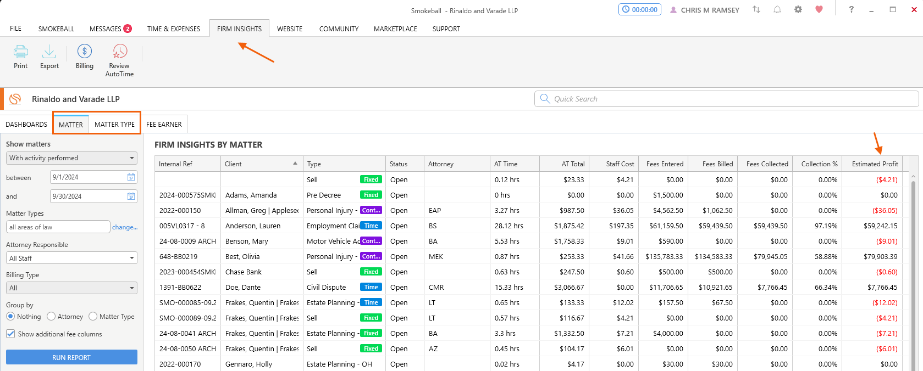The height and width of the screenshot is (371, 923).
Task: Open Review AutoTime tool
Action: click(119, 60)
